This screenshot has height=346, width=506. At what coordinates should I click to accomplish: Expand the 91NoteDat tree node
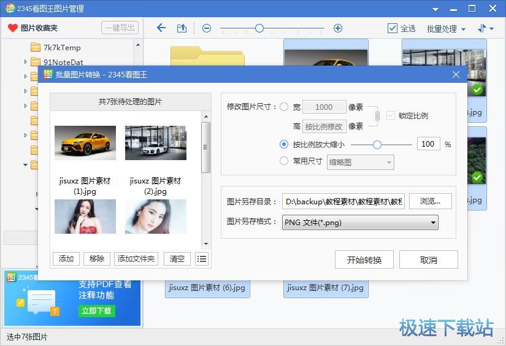click(x=26, y=61)
